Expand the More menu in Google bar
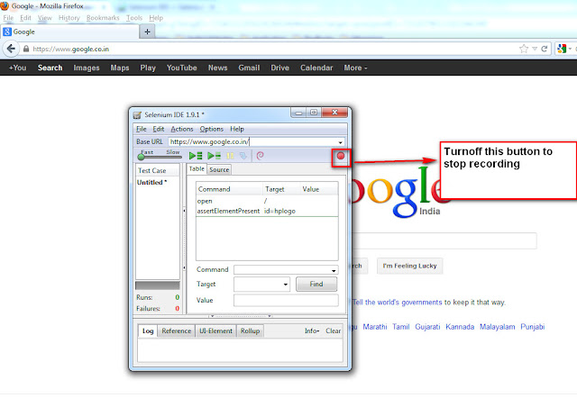The image size is (577, 398). point(355,68)
